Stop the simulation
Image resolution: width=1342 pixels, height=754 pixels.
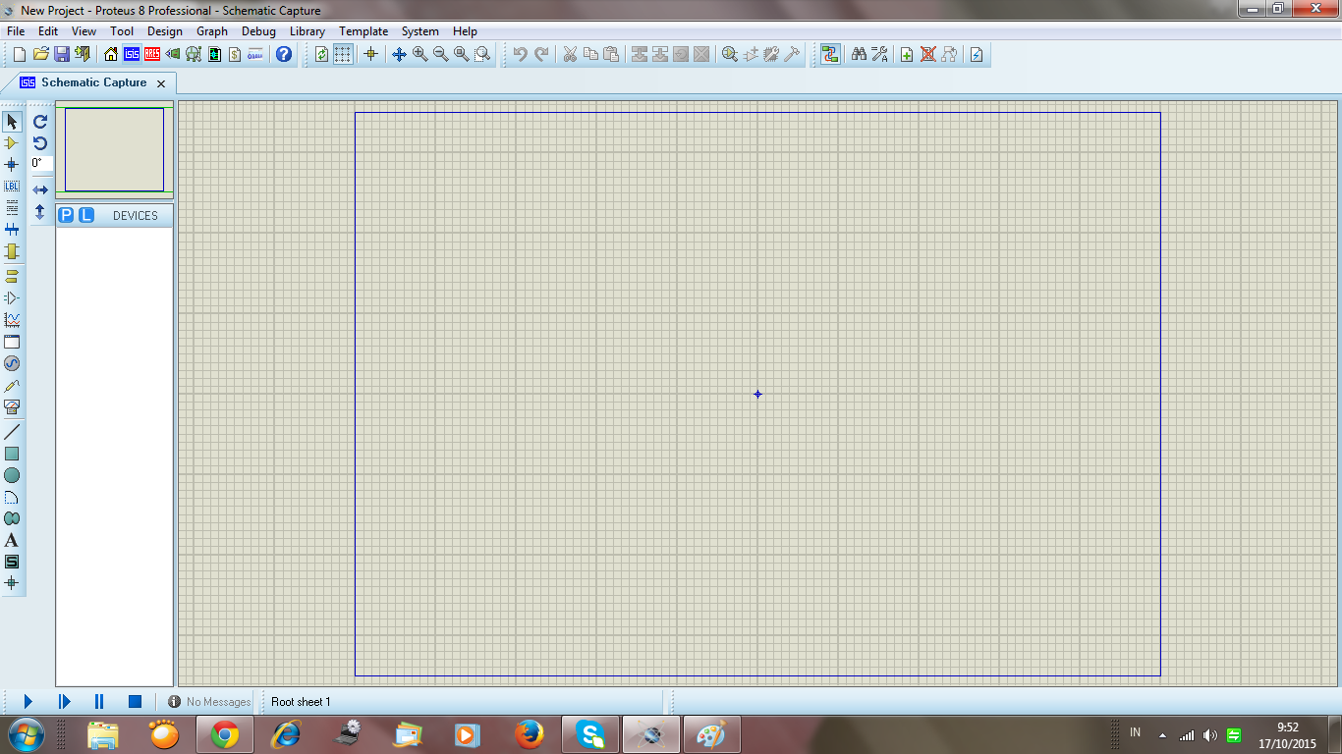click(x=135, y=701)
